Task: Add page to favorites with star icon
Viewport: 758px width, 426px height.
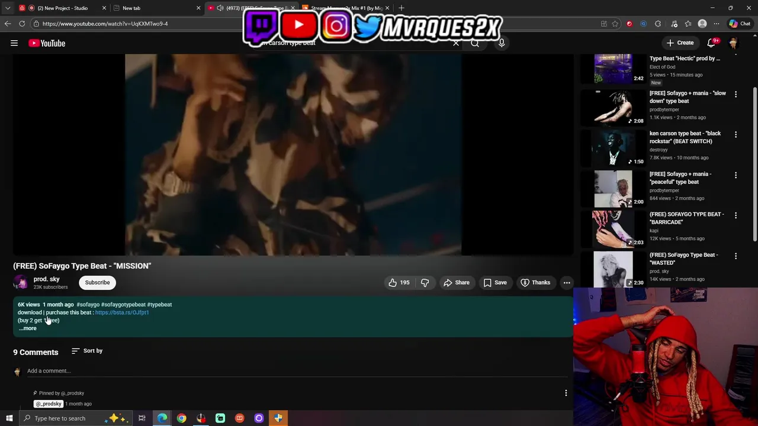Action: tap(615, 24)
